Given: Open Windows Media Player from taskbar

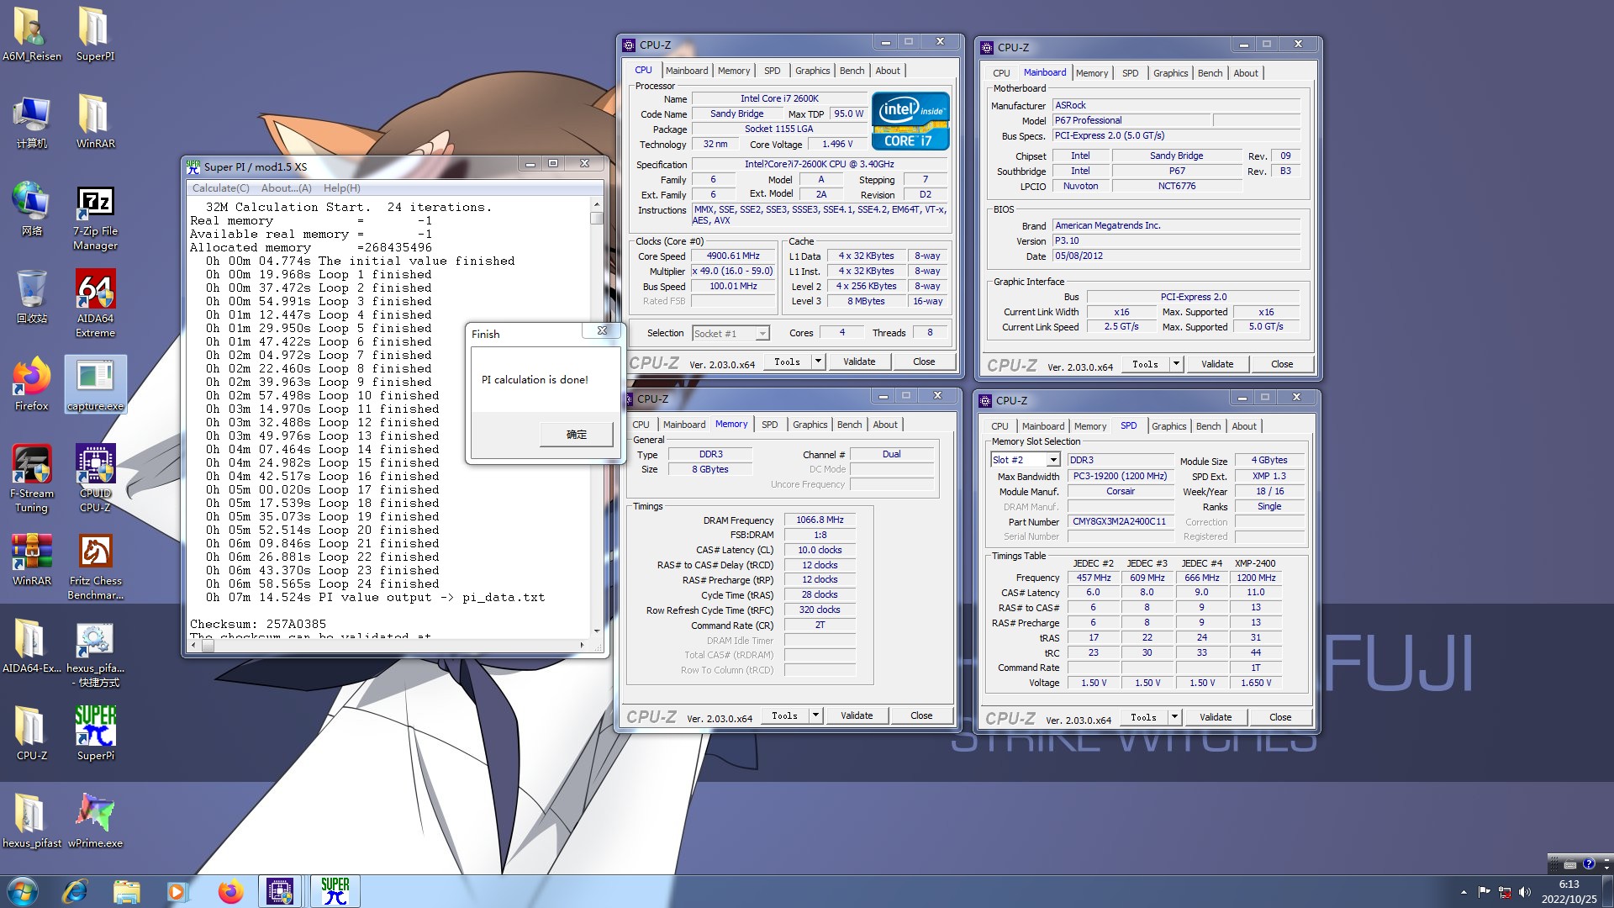Looking at the screenshot, I should (177, 891).
